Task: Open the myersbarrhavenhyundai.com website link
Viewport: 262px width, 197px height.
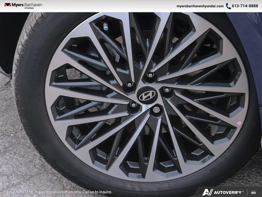Action: 200,6
